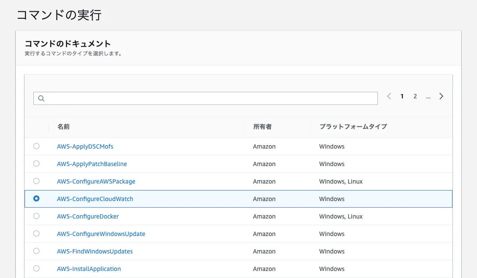
Task: Open the AWS-ApplyPatchBaseline document link
Action: point(92,163)
